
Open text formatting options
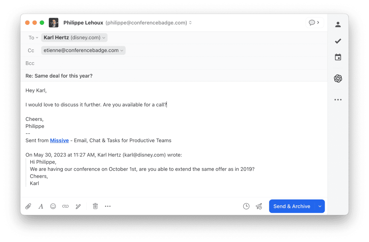[x=41, y=206]
